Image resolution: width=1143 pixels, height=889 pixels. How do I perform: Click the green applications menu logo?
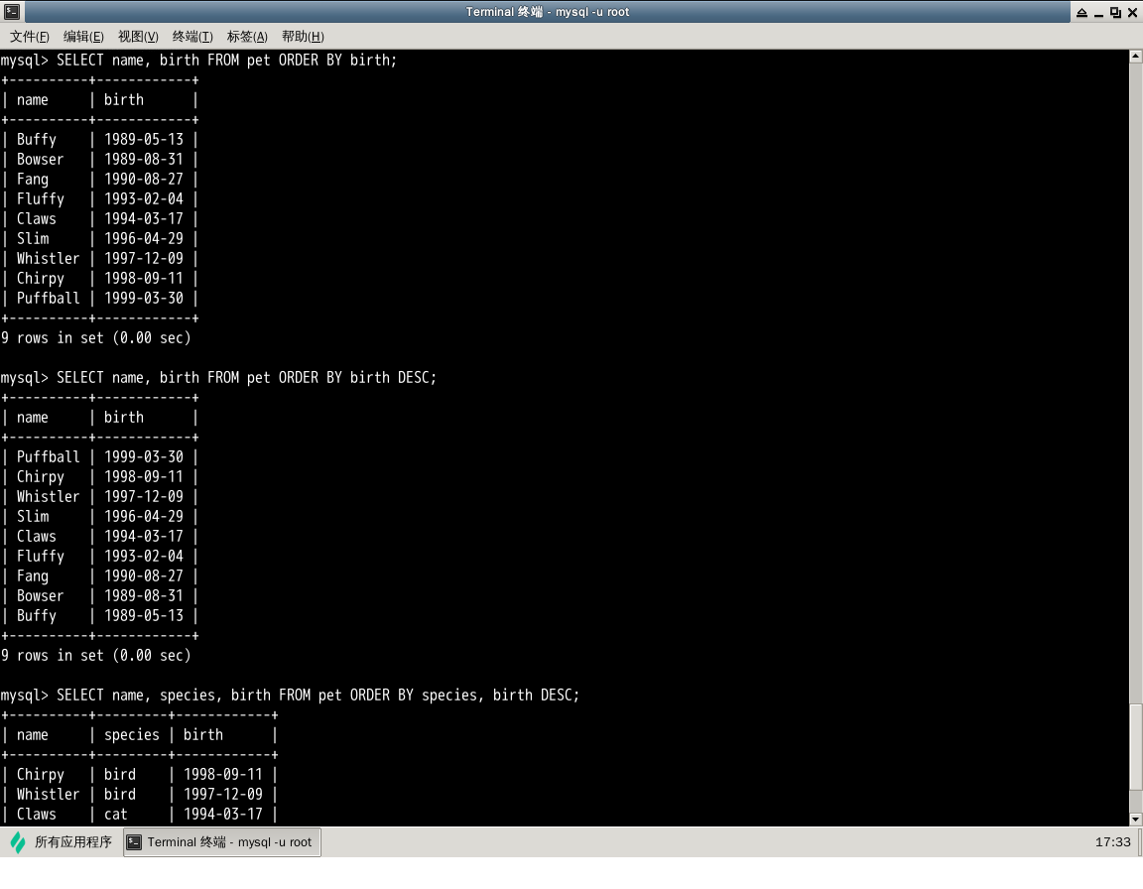18,842
